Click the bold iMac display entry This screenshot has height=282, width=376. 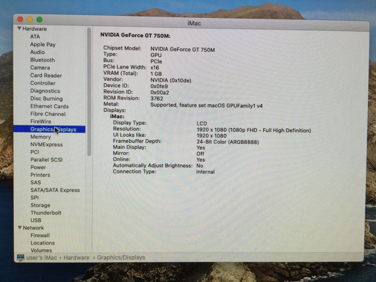117,116
